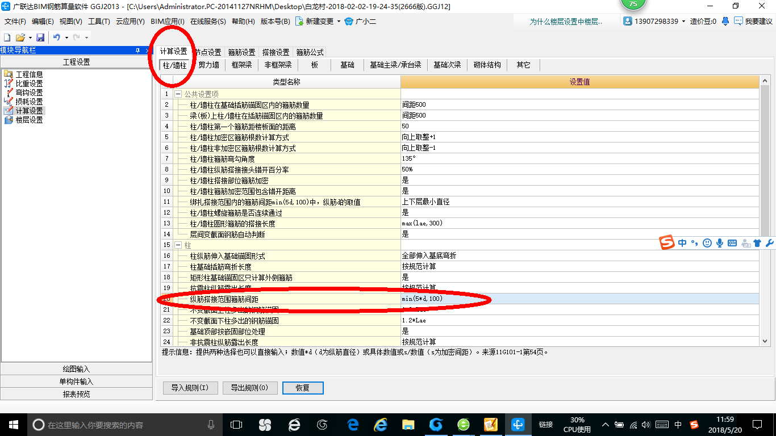Click the Undo arrow icon
The height and width of the screenshot is (436, 776).
[x=57, y=37]
